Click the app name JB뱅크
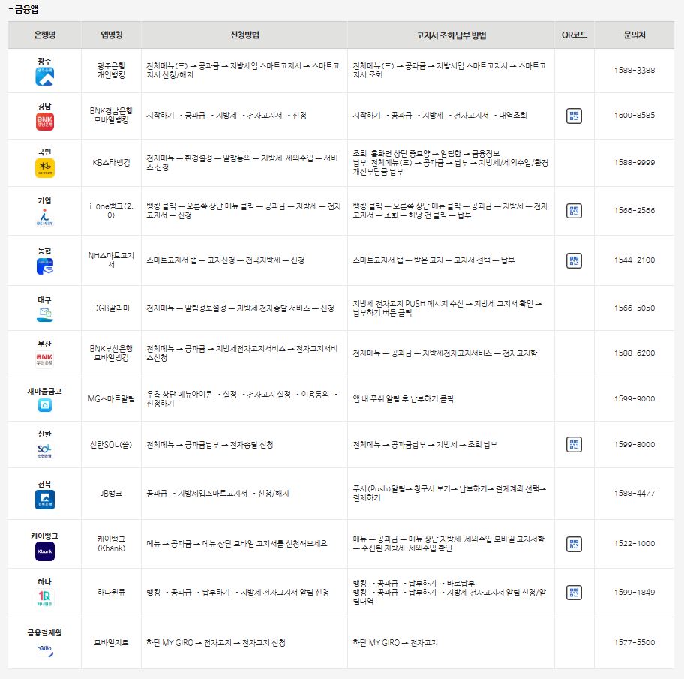Viewport: 684px width, 679px height. point(111,494)
